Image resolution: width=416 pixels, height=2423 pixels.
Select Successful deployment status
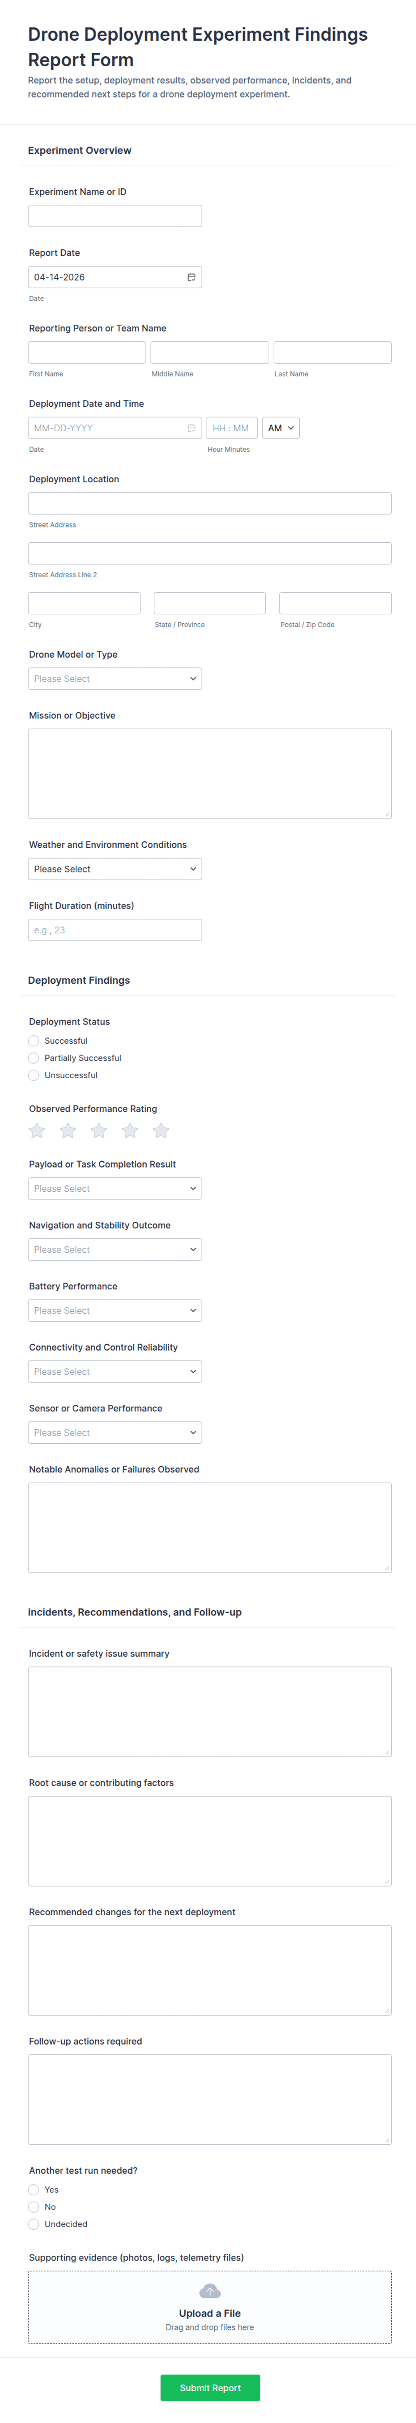(x=34, y=1041)
